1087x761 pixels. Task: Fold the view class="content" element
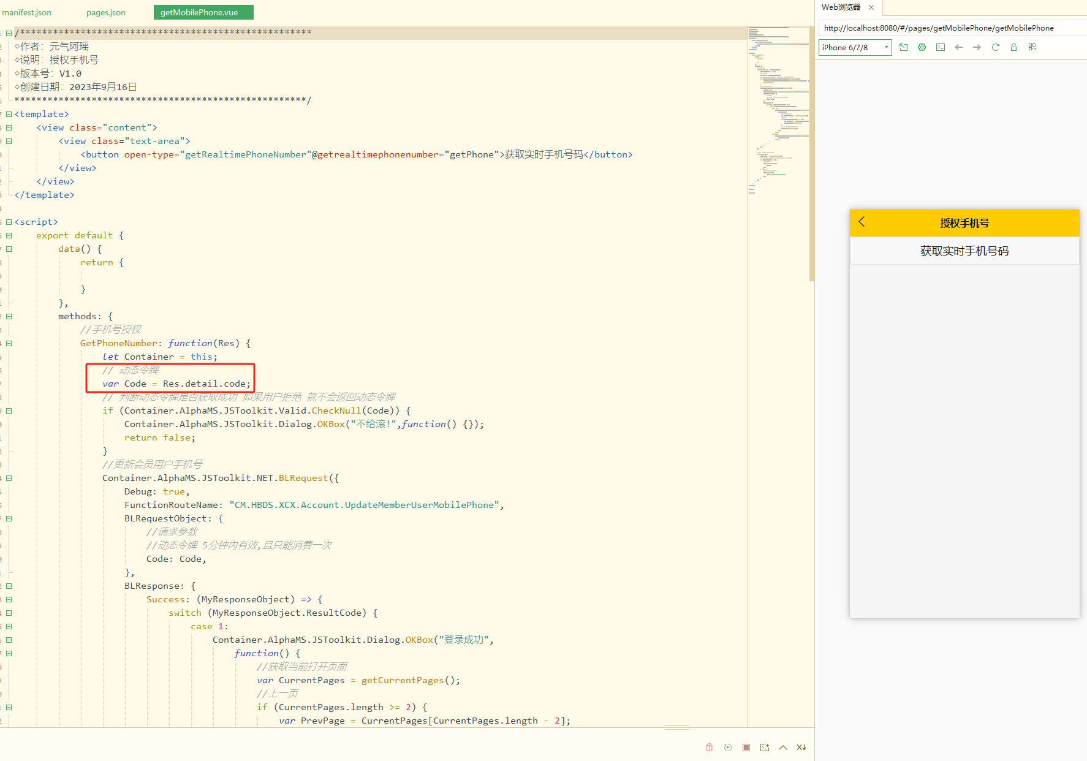9,127
